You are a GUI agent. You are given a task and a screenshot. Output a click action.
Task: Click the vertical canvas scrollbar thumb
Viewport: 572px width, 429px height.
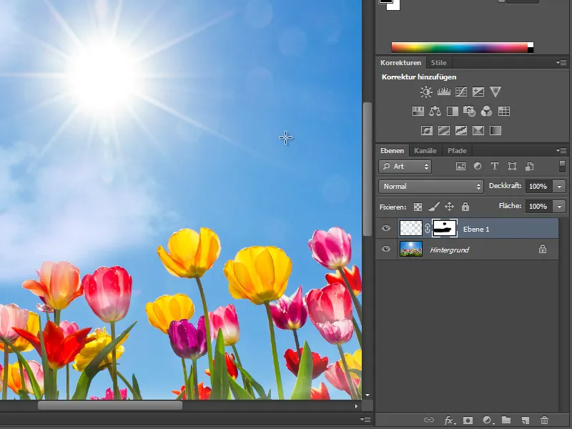click(x=368, y=169)
